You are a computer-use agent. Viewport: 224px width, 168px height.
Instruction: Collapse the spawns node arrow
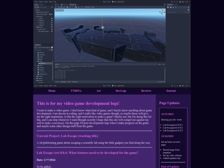tap(36, 17)
